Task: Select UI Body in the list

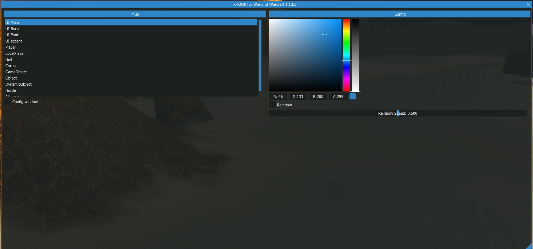Action: 131,29
